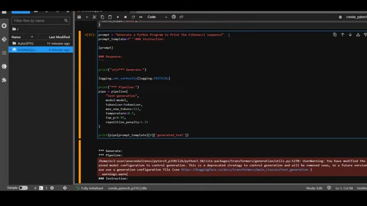Save the notebook with the disk icon
This screenshot has width=367, height=206.
[x=79, y=17]
